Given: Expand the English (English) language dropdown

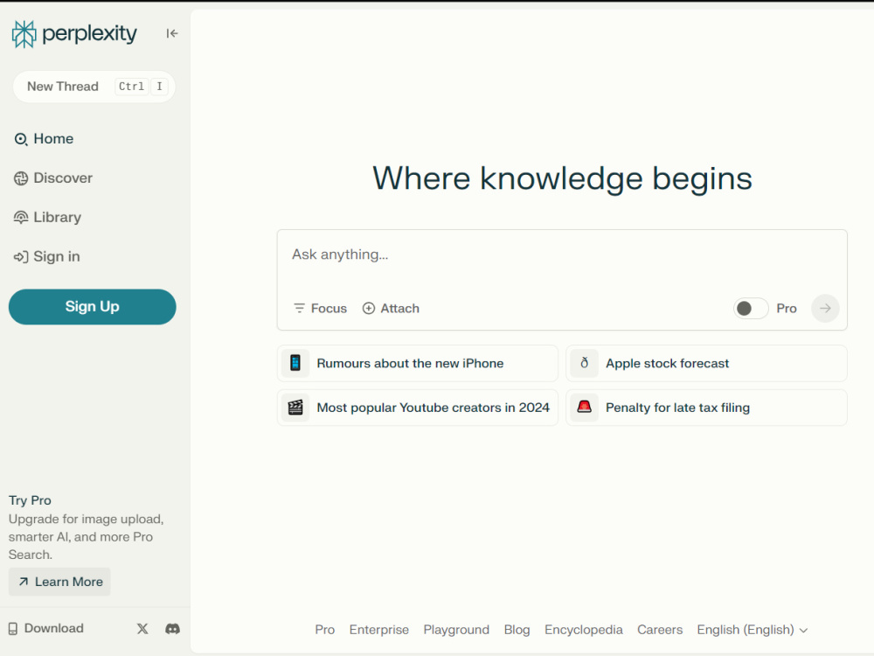Looking at the screenshot, I should [753, 630].
